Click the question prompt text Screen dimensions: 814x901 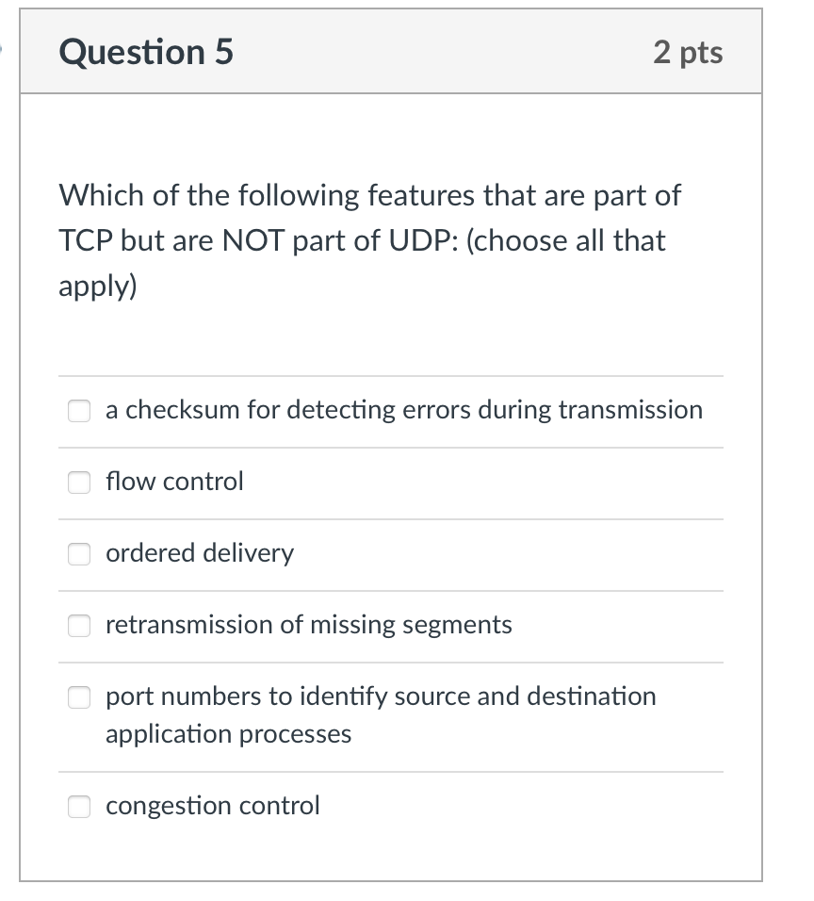tap(369, 240)
